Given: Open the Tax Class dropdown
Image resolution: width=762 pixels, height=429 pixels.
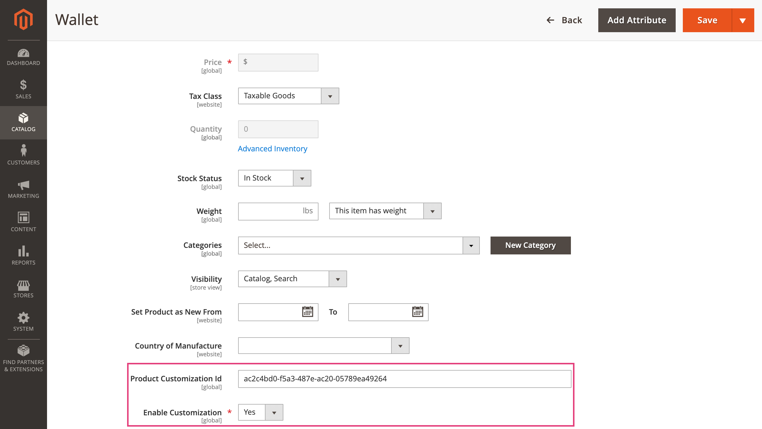Looking at the screenshot, I should (330, 96).
